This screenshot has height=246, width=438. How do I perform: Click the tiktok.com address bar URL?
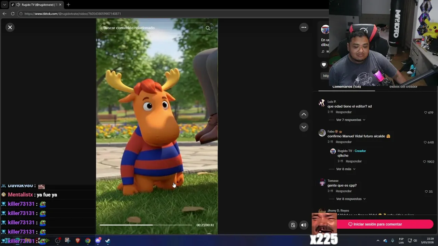pyautogui.click(x=73, y=14)
